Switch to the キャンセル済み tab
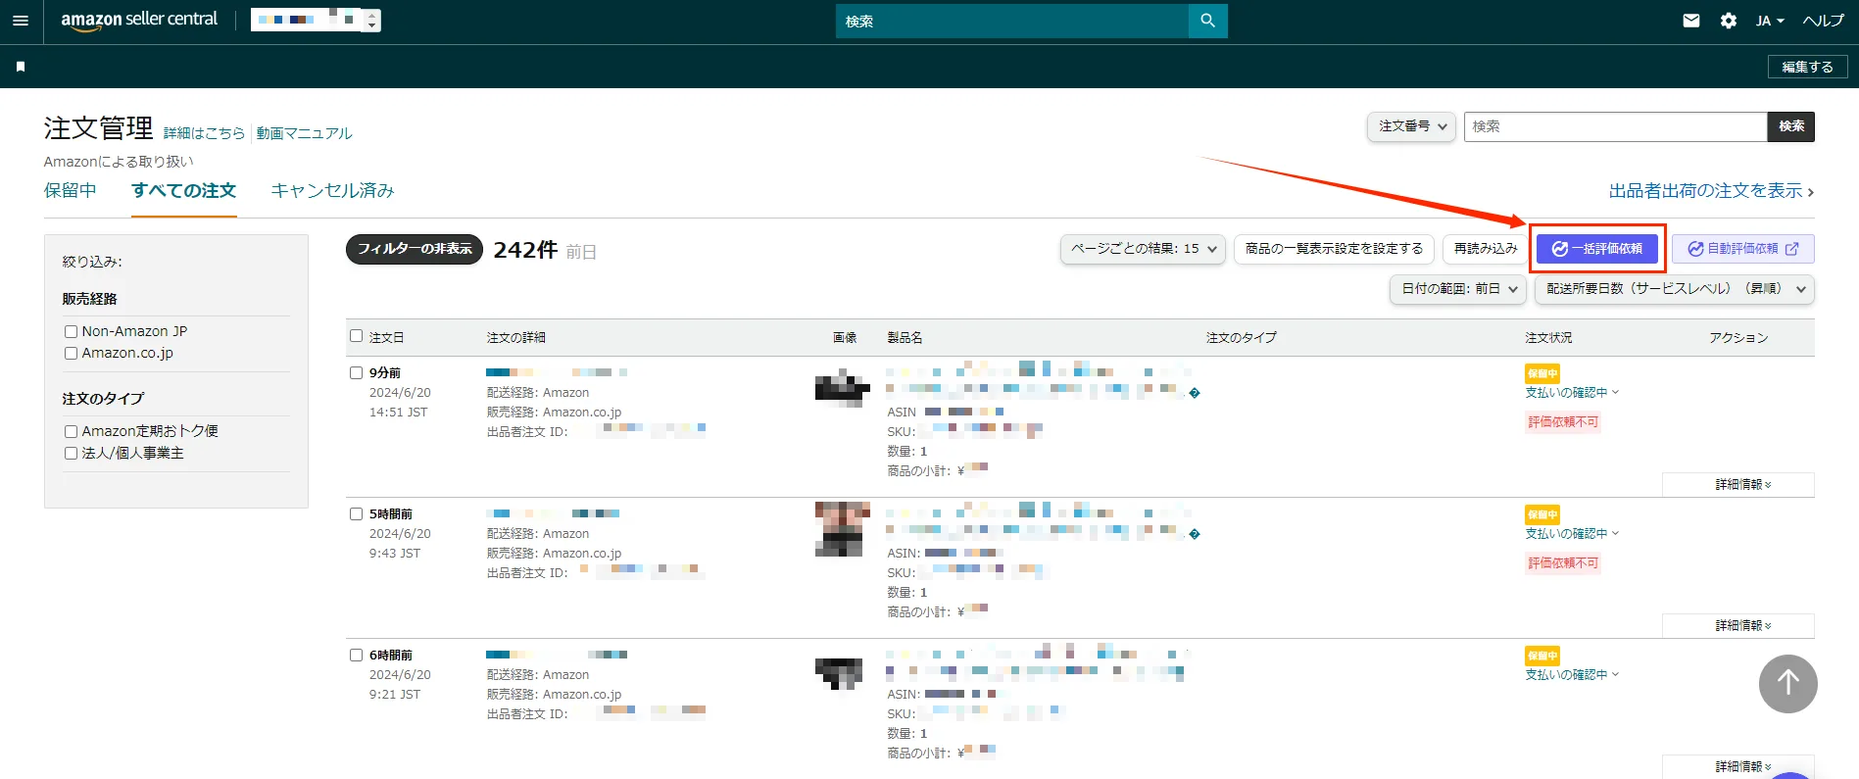1859x779 pixels. tap(332, 190)
